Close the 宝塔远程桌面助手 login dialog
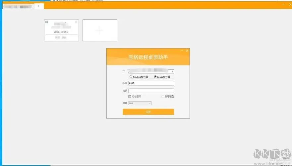292x166 pixels. click(187, 51)
